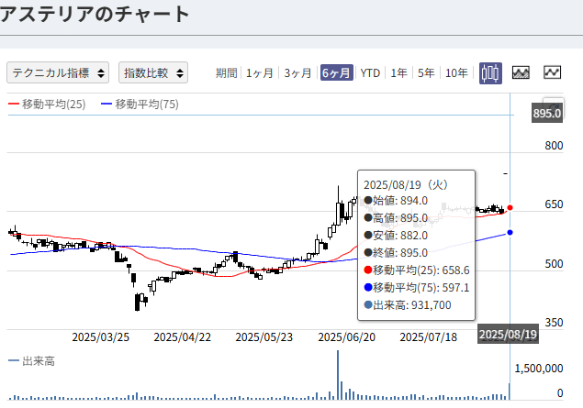583x408 pixels.
Task: Click the 安値: 882.0 tooltip line
Action: click(396, 236)
